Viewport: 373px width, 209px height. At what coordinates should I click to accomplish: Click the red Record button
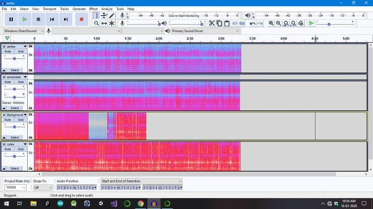[x=82, y=19]
